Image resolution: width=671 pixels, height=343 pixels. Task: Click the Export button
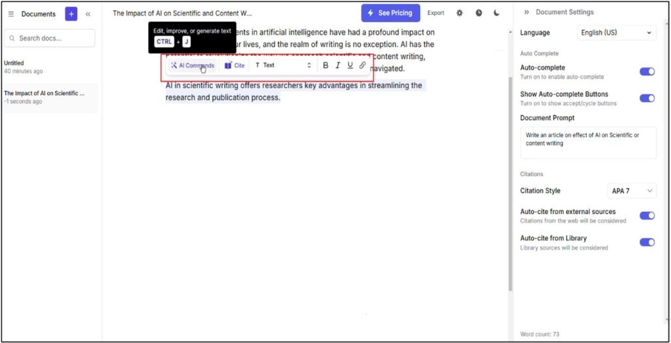[436, 13]
